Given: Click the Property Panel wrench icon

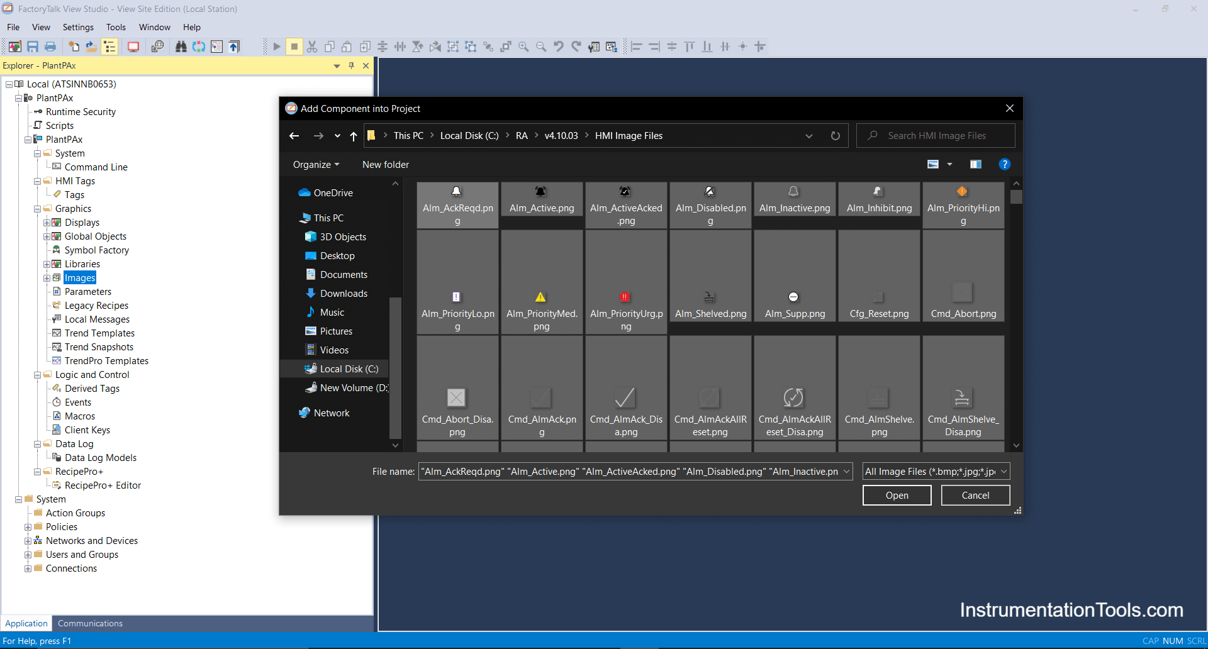Looking at the screenshot, I should click(594, 47).
